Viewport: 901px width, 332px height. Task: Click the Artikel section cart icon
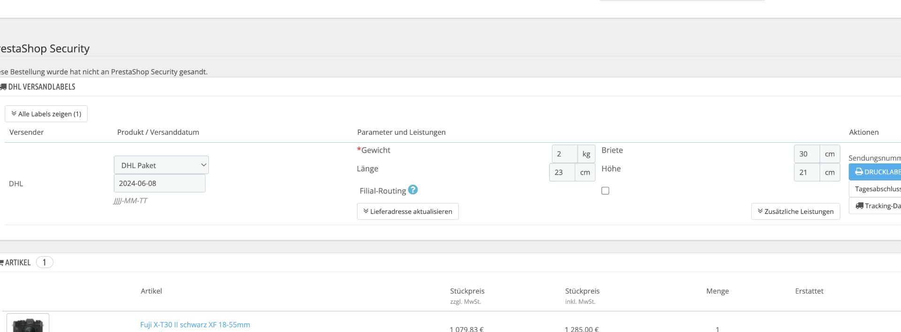[2, 263]
